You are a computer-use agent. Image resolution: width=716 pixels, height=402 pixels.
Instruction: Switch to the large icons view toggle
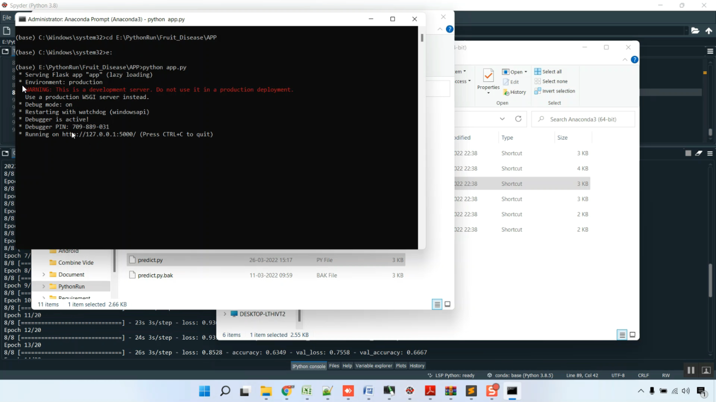(x=632, y=335)
